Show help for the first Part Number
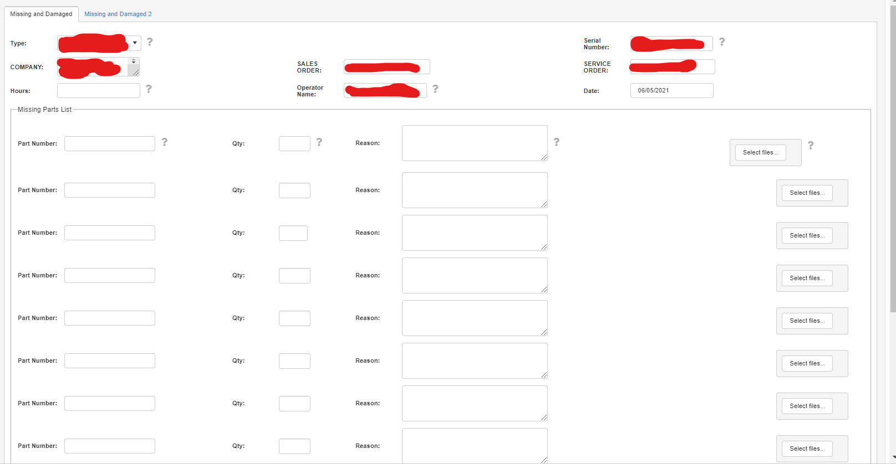The height and width of the screenshot is (464, 896). (x=165, y=142)
